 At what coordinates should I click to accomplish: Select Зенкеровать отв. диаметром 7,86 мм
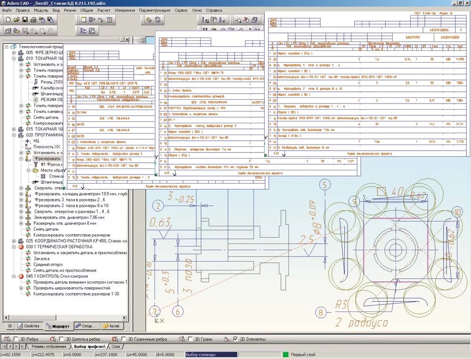pos(69,217)
